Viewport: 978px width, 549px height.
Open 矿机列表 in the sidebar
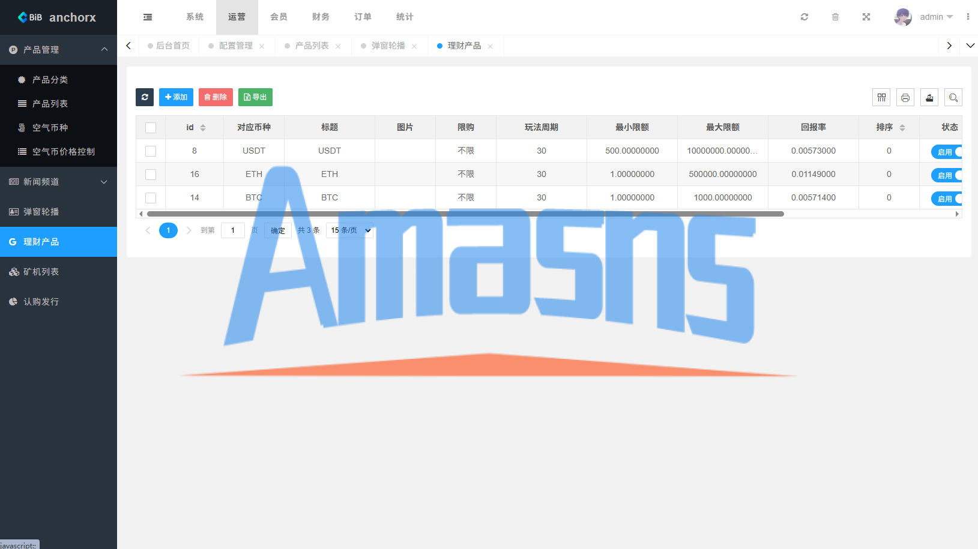58,272
